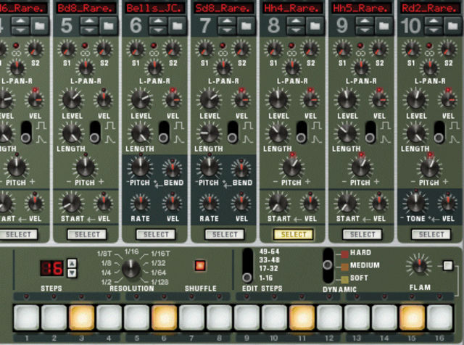Enable step 2 pad in sequencer

point(54,317)
